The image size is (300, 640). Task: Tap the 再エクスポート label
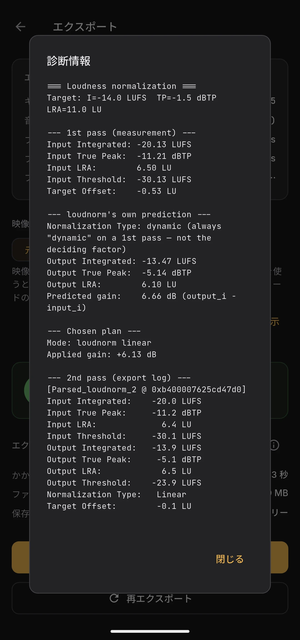coord(159,599)
